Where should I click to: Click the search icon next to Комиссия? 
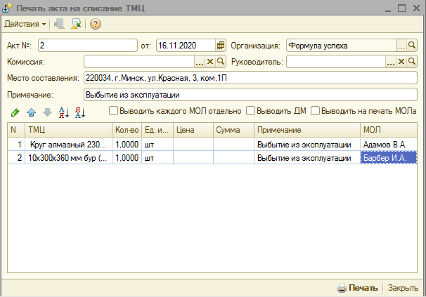(220, 62)
